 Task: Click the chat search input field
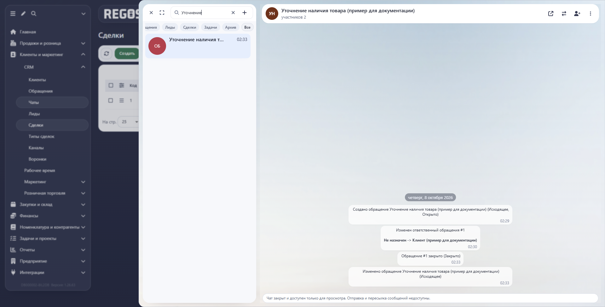tap(204, 13)
